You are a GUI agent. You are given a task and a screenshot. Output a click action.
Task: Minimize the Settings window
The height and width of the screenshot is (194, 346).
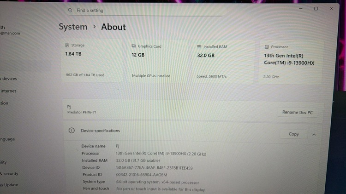pyautogui.click(x=300, y=9)
